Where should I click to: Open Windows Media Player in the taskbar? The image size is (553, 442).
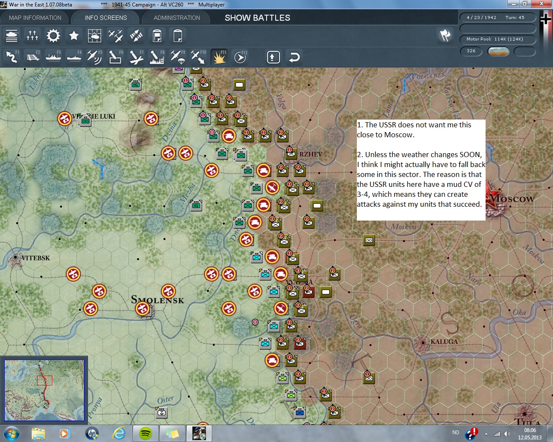pos(64,433)
